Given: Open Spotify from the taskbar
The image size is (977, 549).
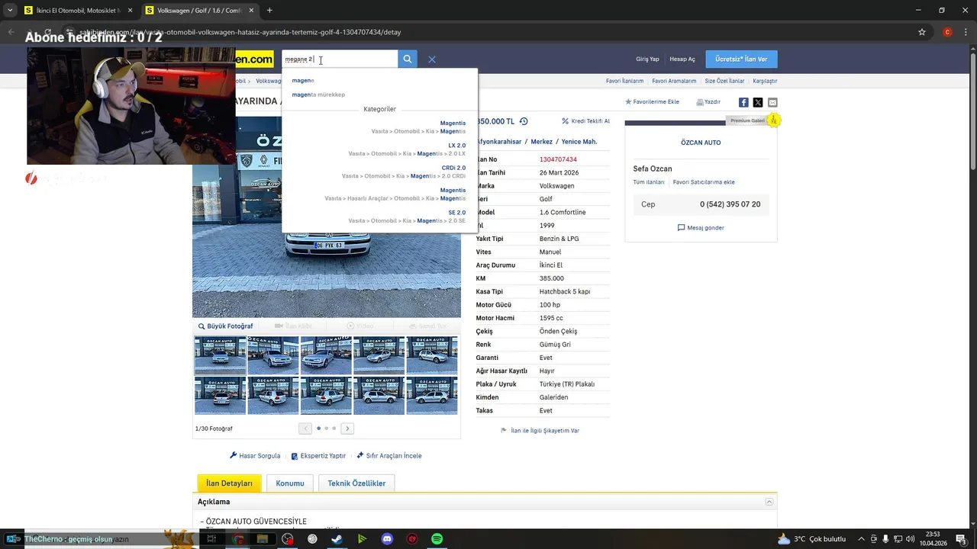Looking at the screenshot, I should [x=437, y=539].
